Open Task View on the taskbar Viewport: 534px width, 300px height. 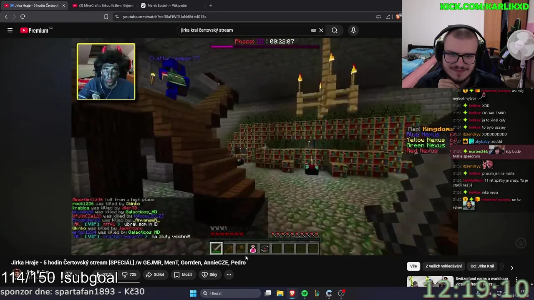tap(268, 293)
